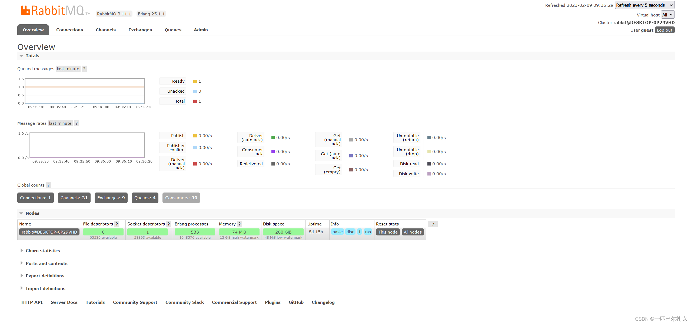Click the Ready yellow color swatch
The height and width of the screenshot is (324, 691).
tap(195, 81)
